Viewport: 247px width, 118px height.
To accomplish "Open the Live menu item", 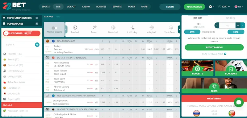I will click(x=58, y=6).
